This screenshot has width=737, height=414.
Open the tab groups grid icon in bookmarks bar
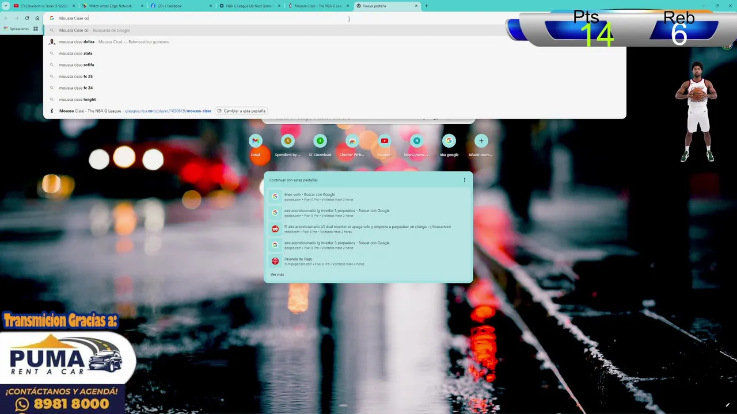(x=36, y=29)
